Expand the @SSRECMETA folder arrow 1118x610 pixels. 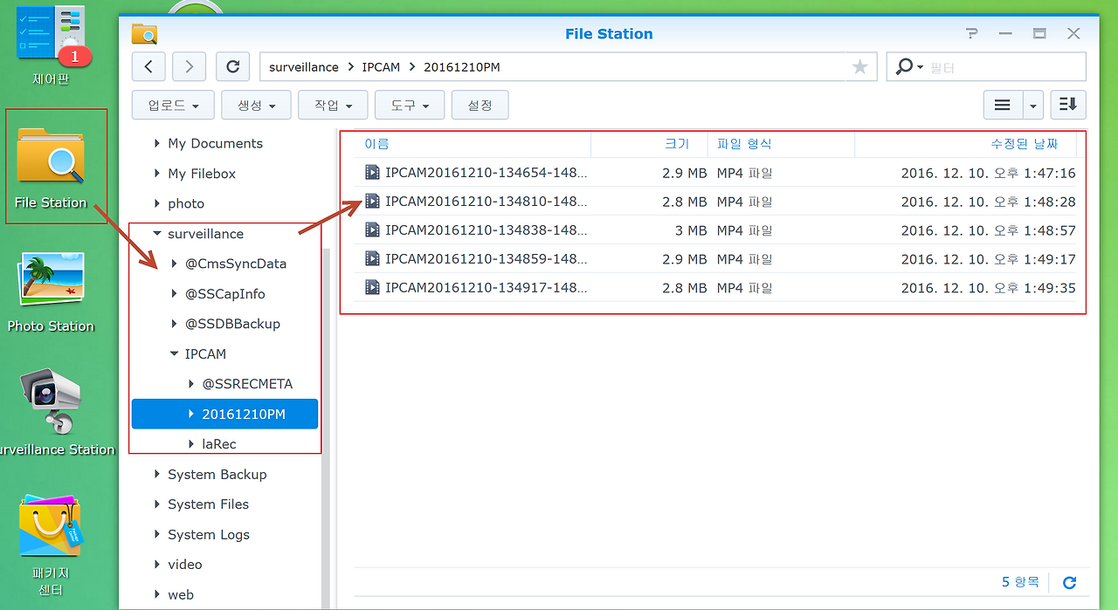coord(192,384)
